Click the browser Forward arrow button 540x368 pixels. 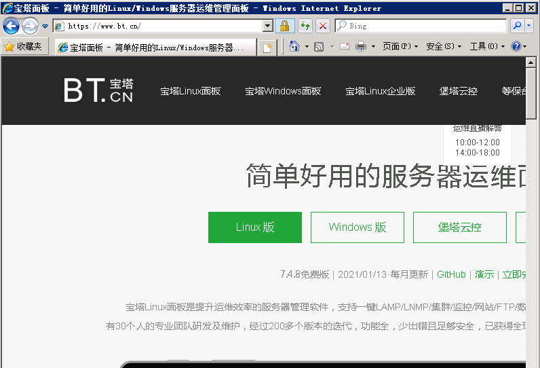click(x=31, y=26)
